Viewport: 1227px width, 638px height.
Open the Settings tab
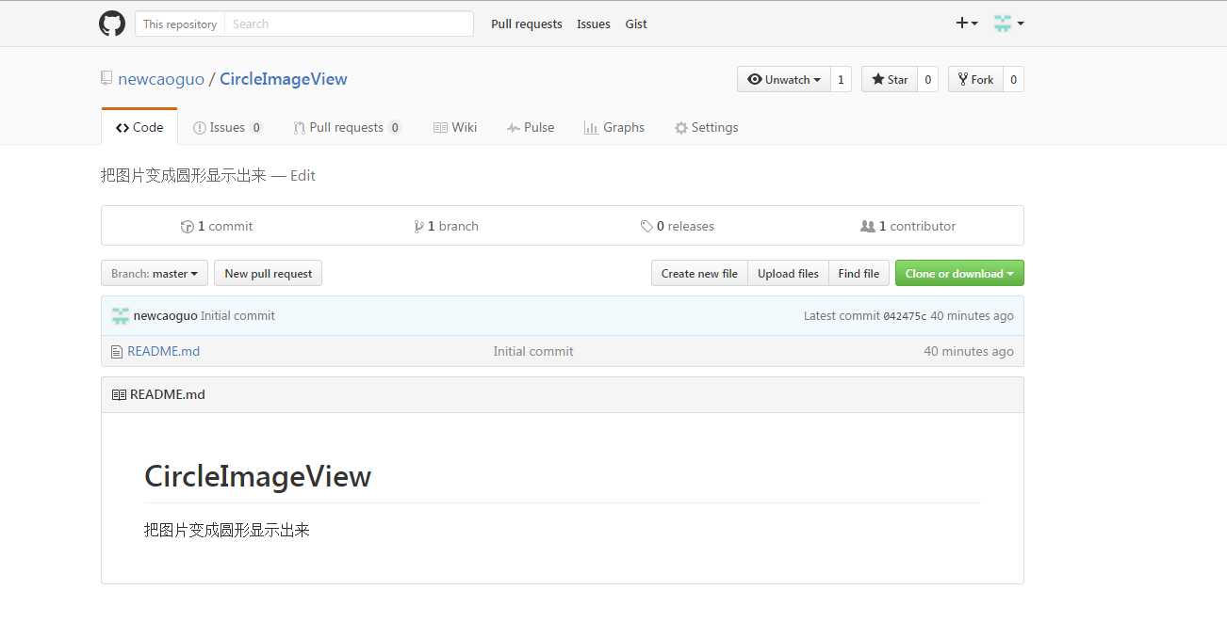tap(706, 127)
